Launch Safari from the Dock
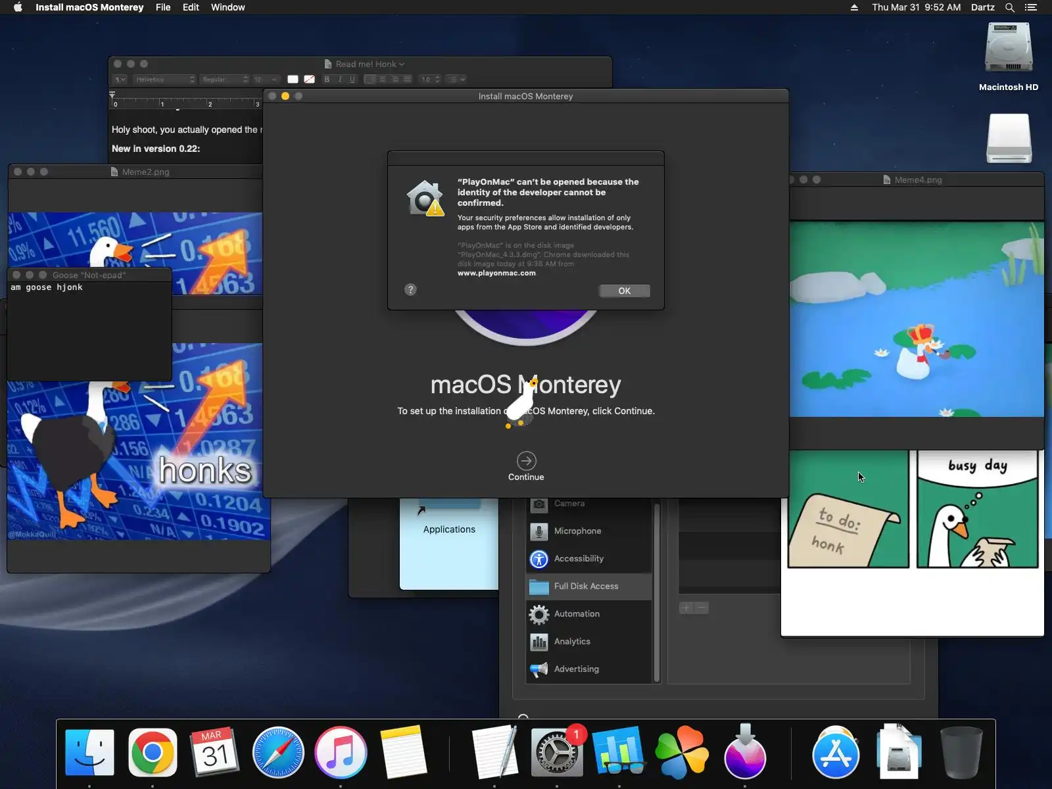1052x789 pixels. coord(278,753)
